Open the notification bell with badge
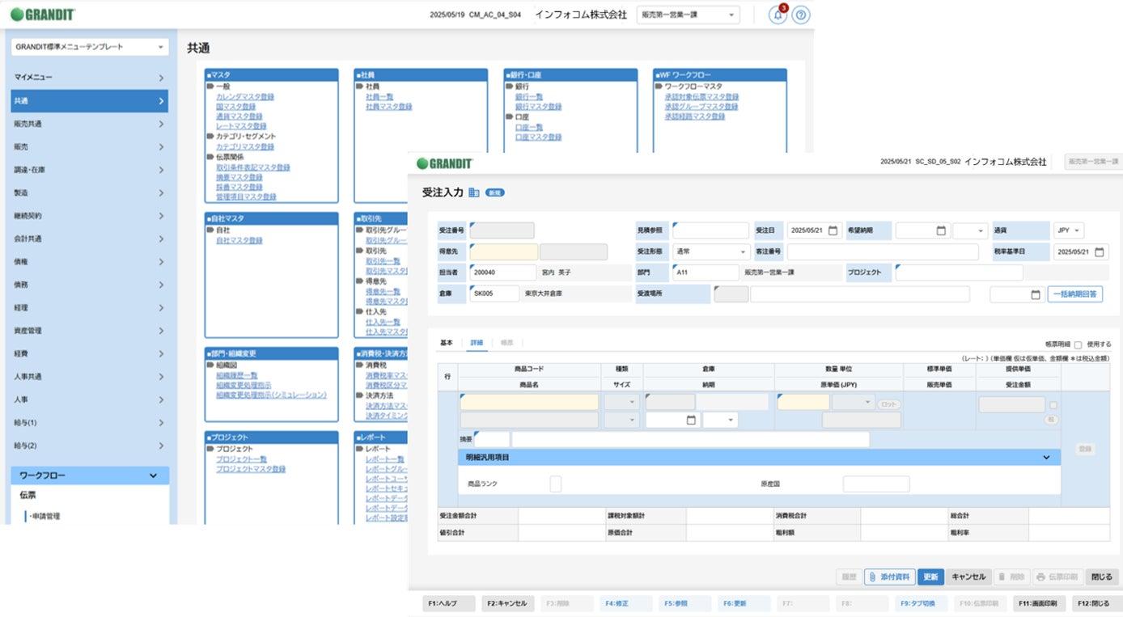Image resolution: width=1123 pixels, height=617 pixels. coord(778,15)
